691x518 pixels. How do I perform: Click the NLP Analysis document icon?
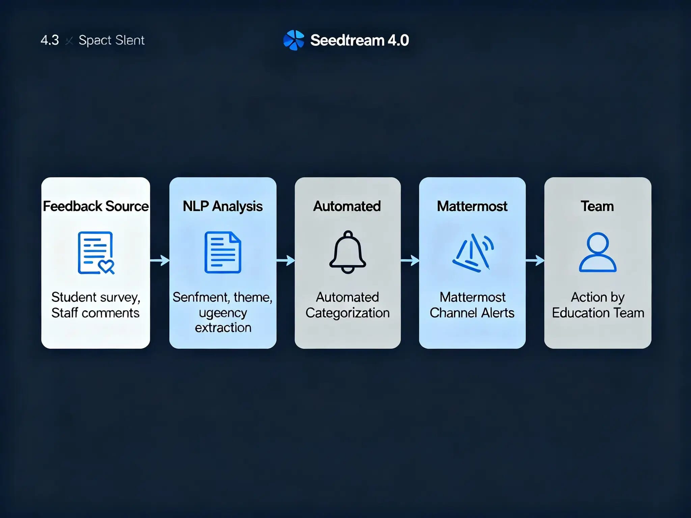click(223, 252)
